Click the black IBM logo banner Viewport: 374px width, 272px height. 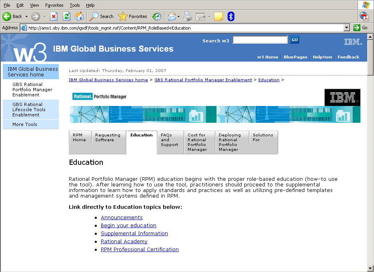pos(342,97)
